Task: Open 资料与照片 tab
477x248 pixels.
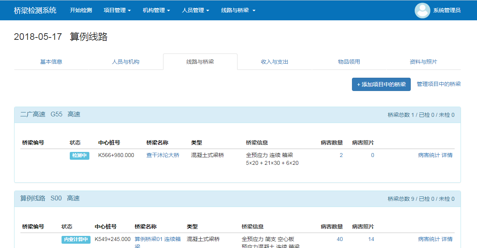Action: 423,62
